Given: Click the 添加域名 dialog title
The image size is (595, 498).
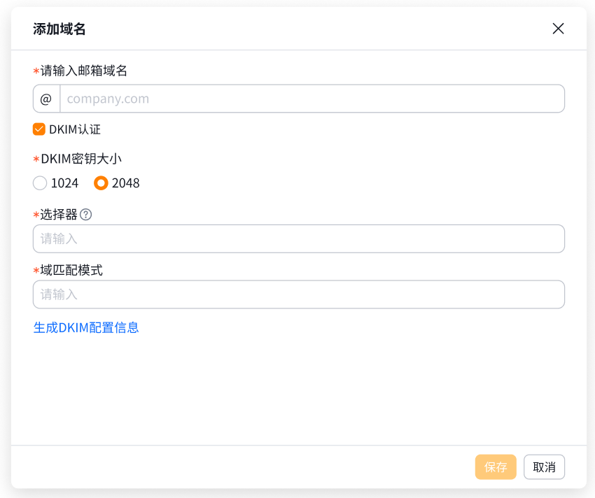Looking at the screenshot, I should (x=59, y=29).
